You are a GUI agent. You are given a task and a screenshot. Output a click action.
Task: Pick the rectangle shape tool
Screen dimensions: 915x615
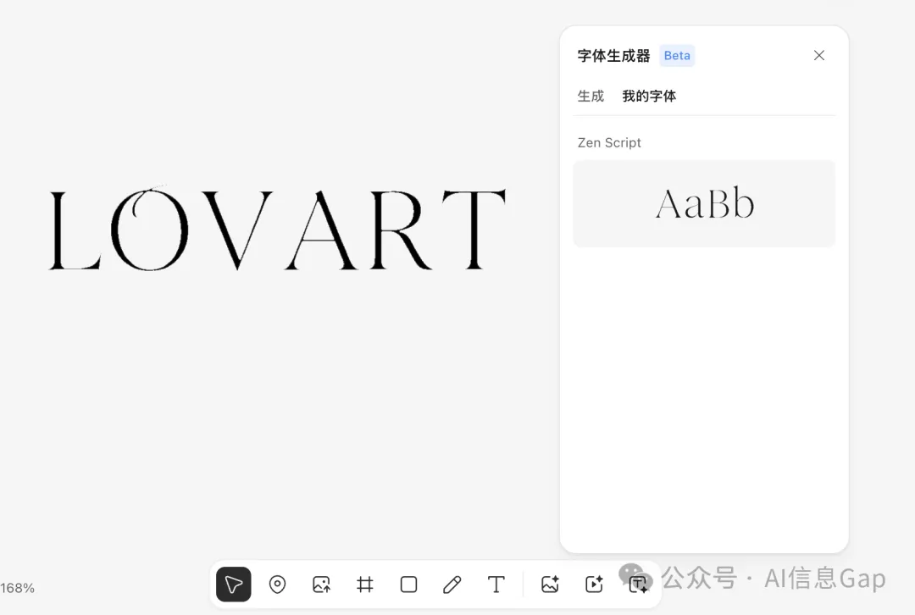tap(408, 585)
